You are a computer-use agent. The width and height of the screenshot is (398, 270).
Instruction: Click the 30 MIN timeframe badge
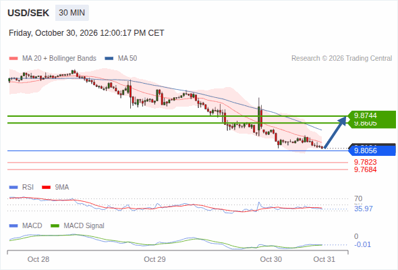(72, 13)
